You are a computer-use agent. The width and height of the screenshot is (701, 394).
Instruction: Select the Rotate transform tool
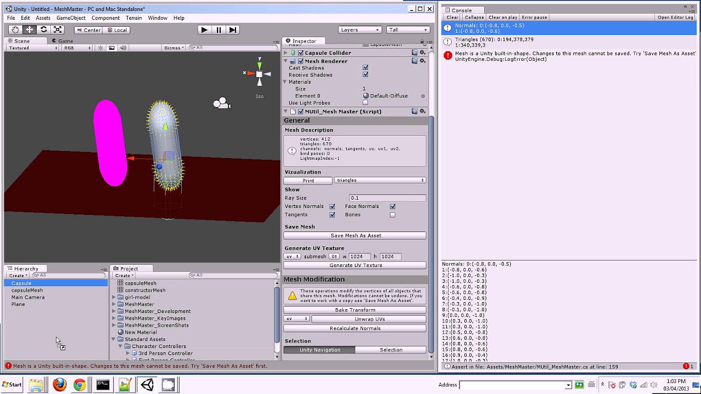[x=44, y=30]
